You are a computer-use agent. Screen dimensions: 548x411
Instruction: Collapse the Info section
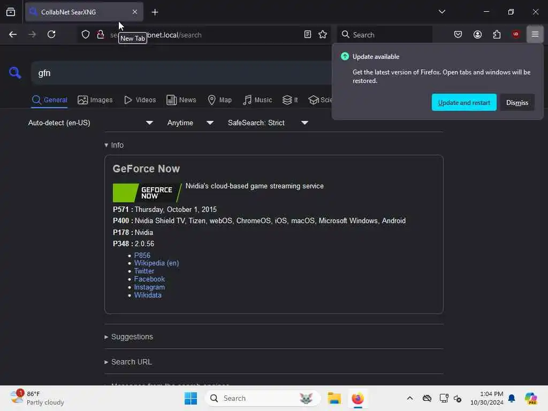tap(114, 145)
